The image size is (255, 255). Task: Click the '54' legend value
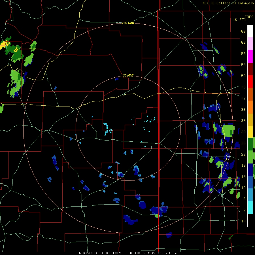coord(243,65)
